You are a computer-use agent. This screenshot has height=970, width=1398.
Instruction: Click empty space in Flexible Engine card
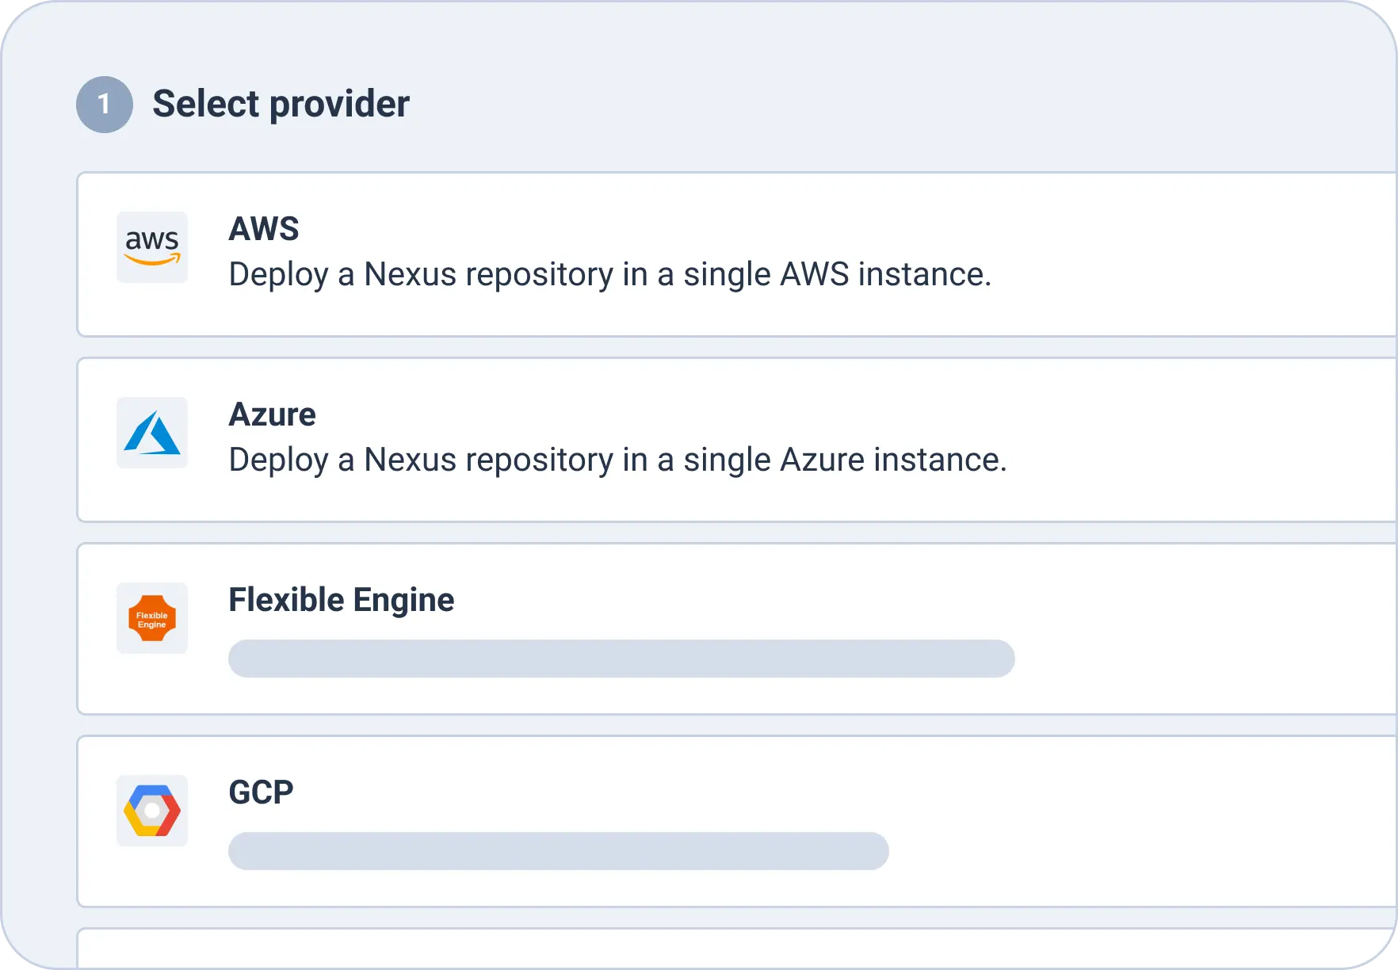(x=1189, y=628)
